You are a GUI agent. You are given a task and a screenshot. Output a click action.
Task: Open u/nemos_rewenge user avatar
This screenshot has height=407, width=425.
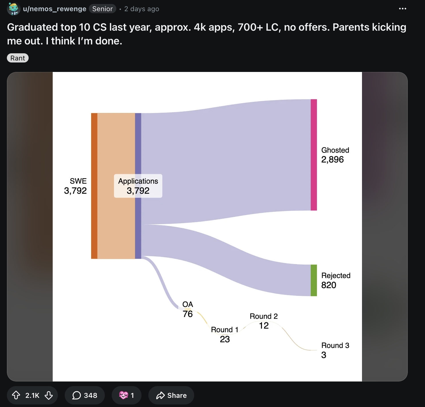13,9
